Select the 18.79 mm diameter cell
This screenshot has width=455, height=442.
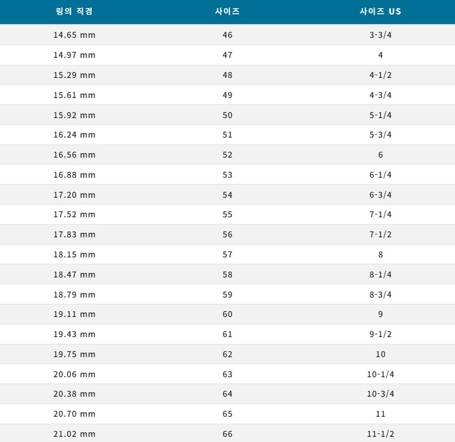75,295
